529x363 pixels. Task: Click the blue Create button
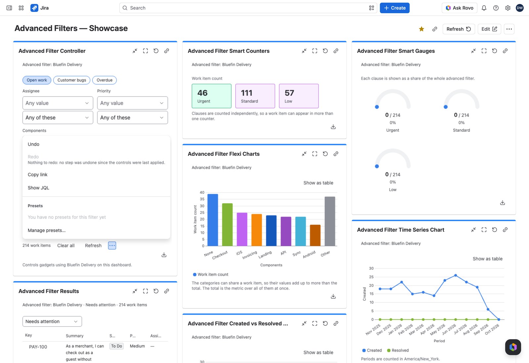coord(395,8)
